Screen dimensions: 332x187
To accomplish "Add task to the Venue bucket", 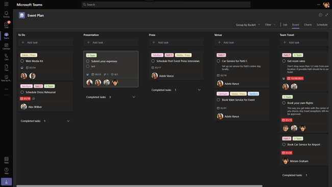I will (x=242, y=42).
